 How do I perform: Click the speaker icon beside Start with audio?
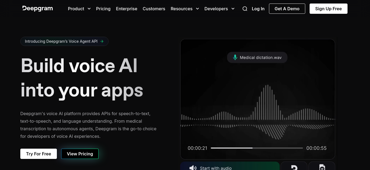193,168
